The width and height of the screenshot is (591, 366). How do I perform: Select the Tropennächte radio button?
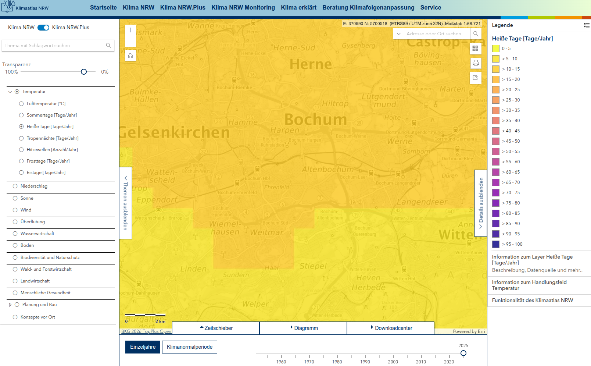click(21, 138)
